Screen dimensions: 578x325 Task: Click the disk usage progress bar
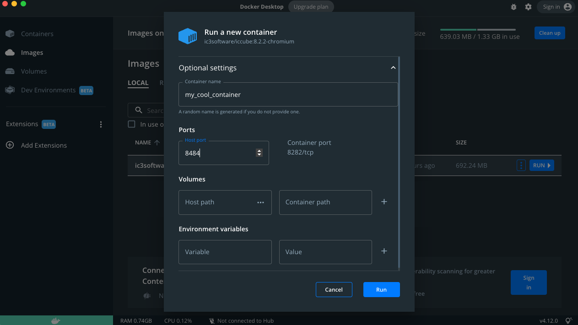(x=478, y=30)
